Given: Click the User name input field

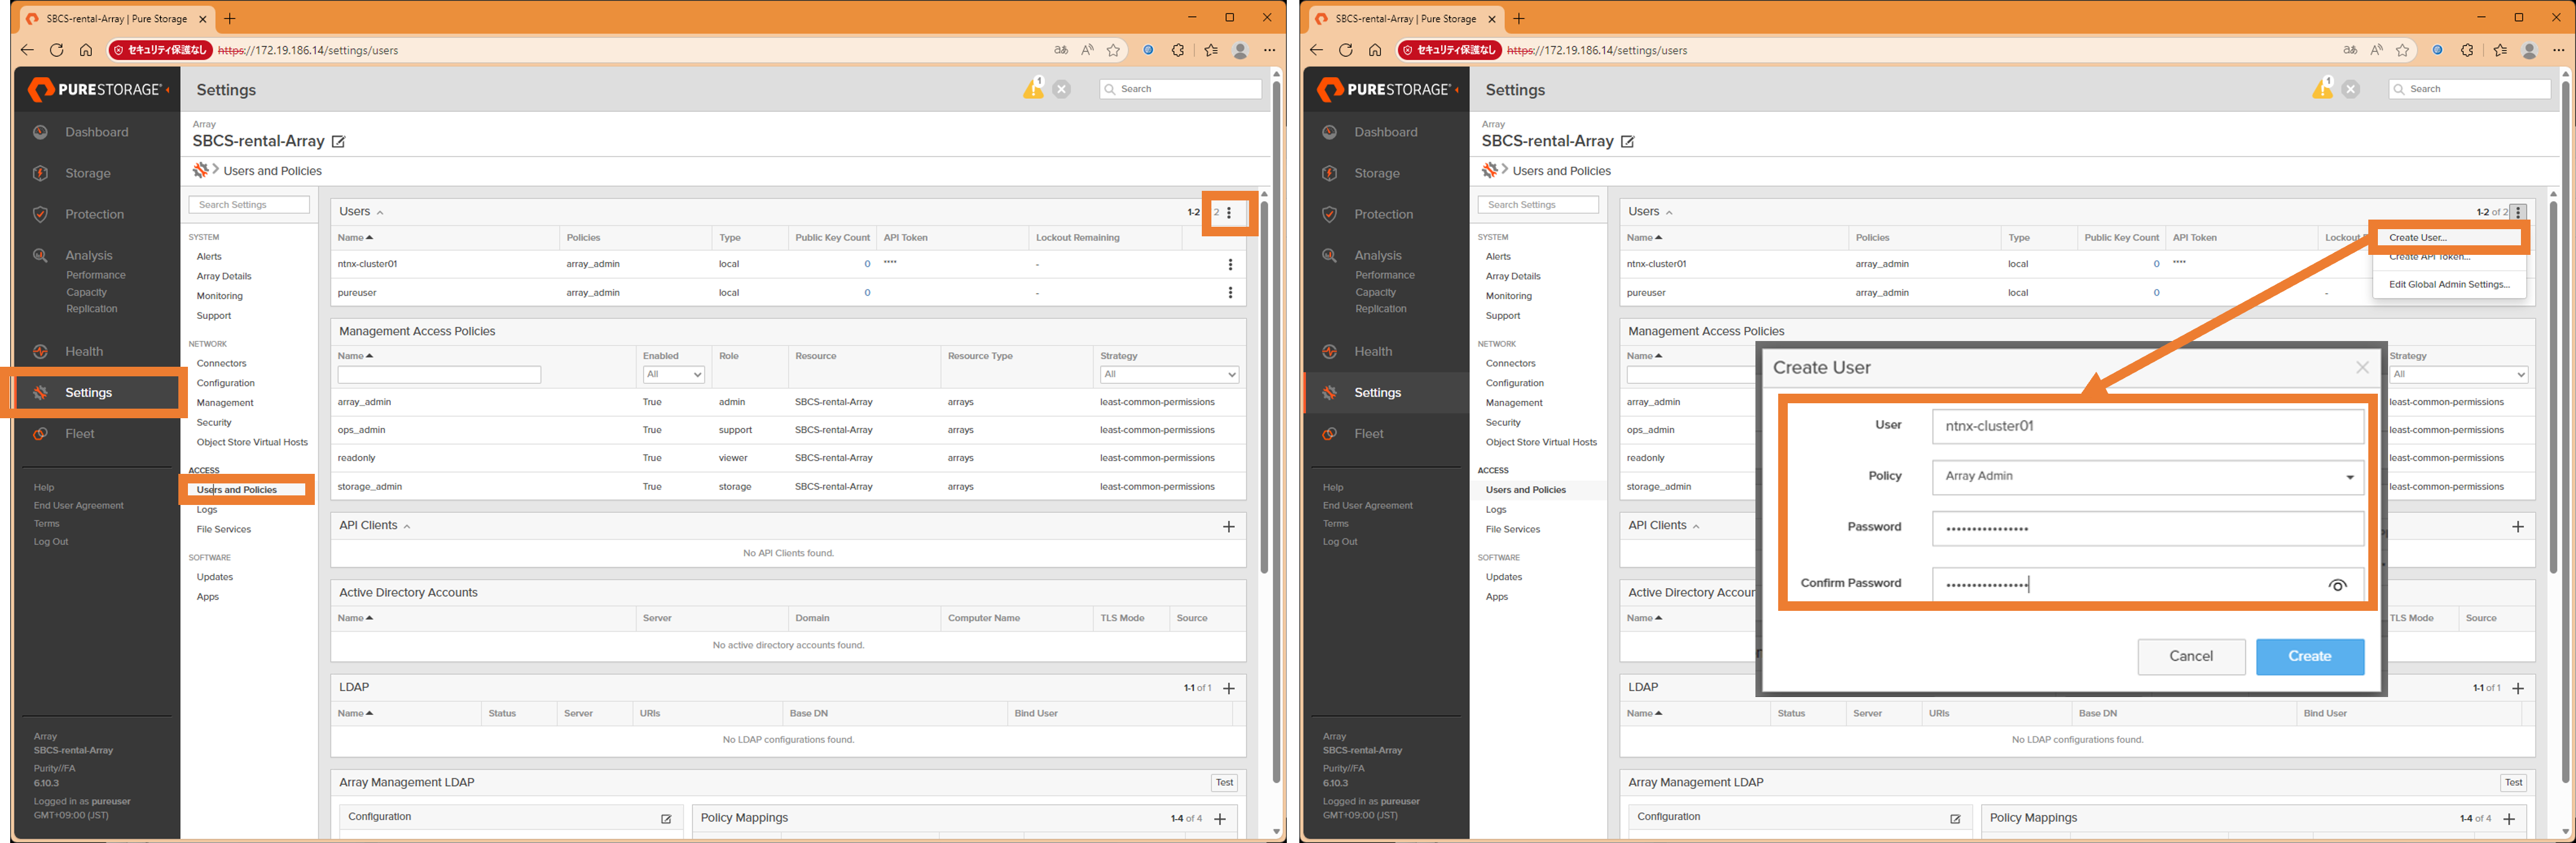Looking at the screenshot, I should point(2147,426).
